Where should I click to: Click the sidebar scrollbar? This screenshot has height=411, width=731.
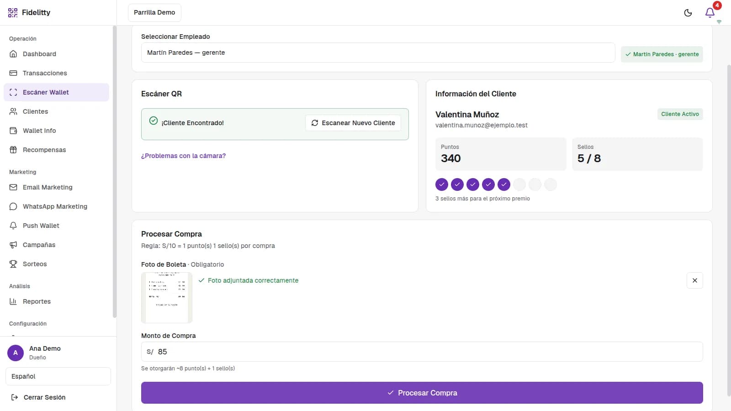115,171
